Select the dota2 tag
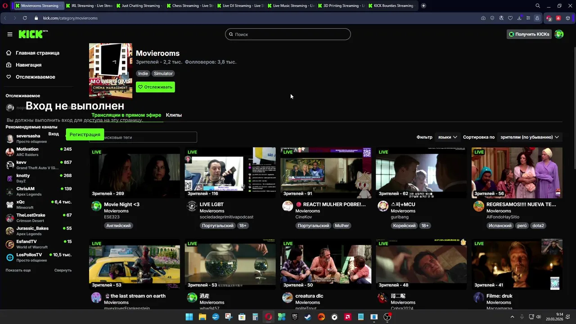 click(x=538, y=225)
